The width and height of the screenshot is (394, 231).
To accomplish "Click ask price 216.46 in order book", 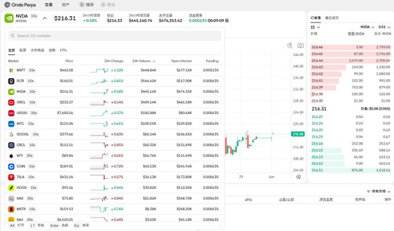I will [x=317, y=47].
